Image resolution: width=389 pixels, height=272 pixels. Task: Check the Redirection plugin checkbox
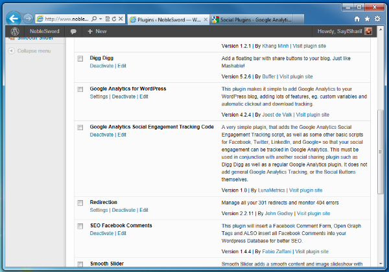coord(80,203)
